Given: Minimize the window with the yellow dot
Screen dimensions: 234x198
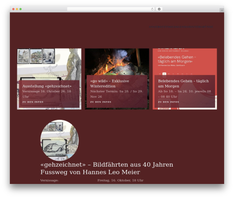Looking at the screenshot, I should point(17,9).
